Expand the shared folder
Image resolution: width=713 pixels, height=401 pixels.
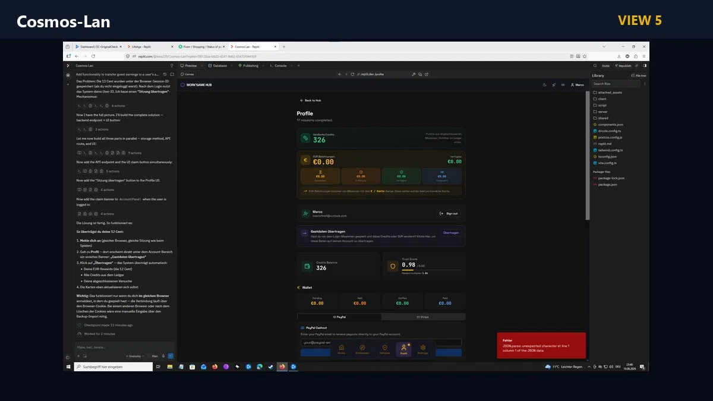tap(601, 118)
